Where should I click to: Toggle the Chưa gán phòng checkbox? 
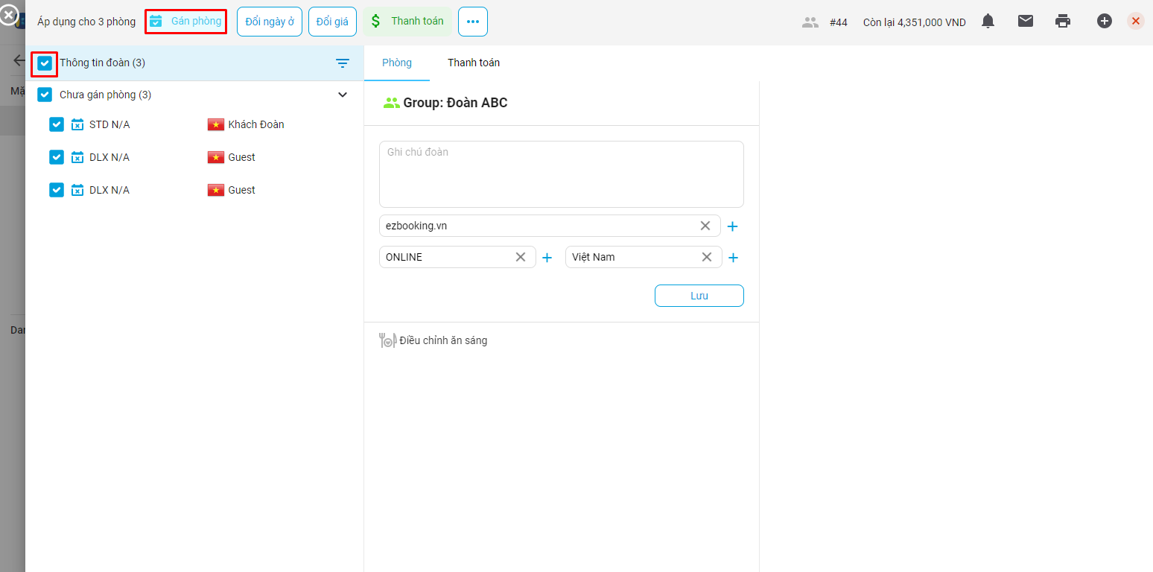tap(45, 95)
